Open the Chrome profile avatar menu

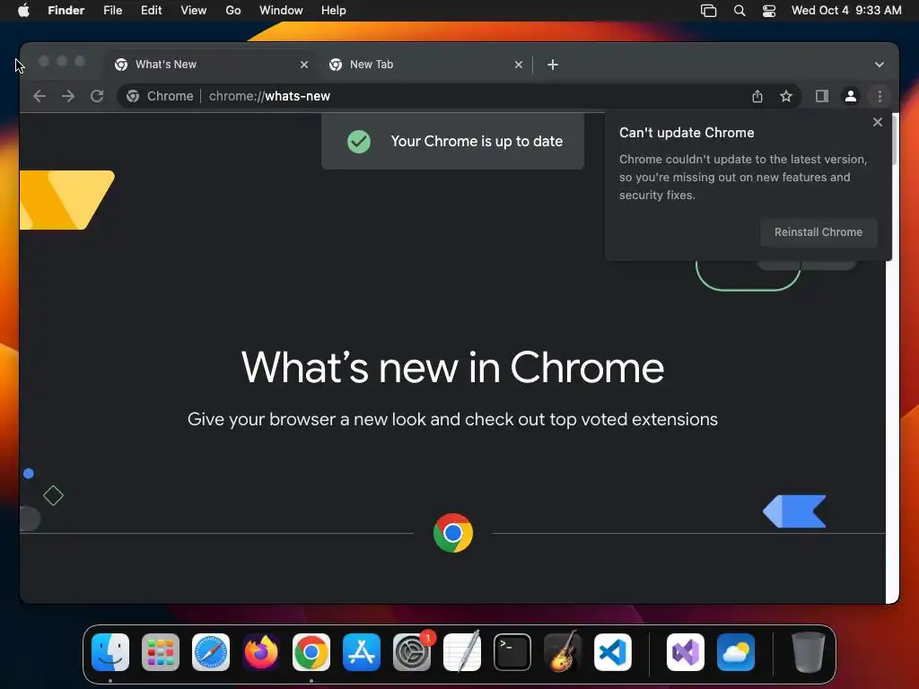click(851, 96)
